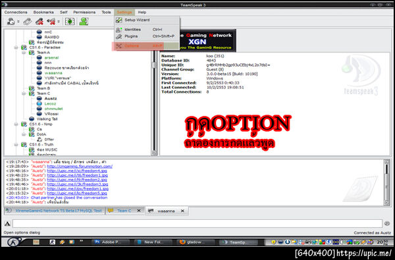Image resolution: width=395 pixels, height=260 pixels.
Task: Click the channel tree scrollbar down arrow
Action: point(154,153)
